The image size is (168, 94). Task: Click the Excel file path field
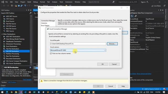78,44
